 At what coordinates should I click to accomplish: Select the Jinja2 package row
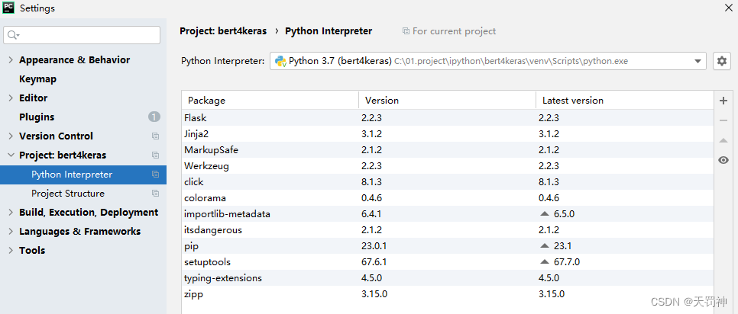coord(448,134)
